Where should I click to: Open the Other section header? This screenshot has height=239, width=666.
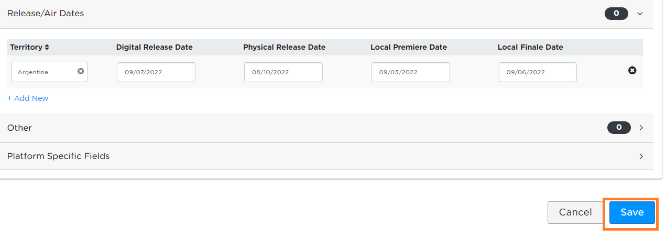coord(326,128)
